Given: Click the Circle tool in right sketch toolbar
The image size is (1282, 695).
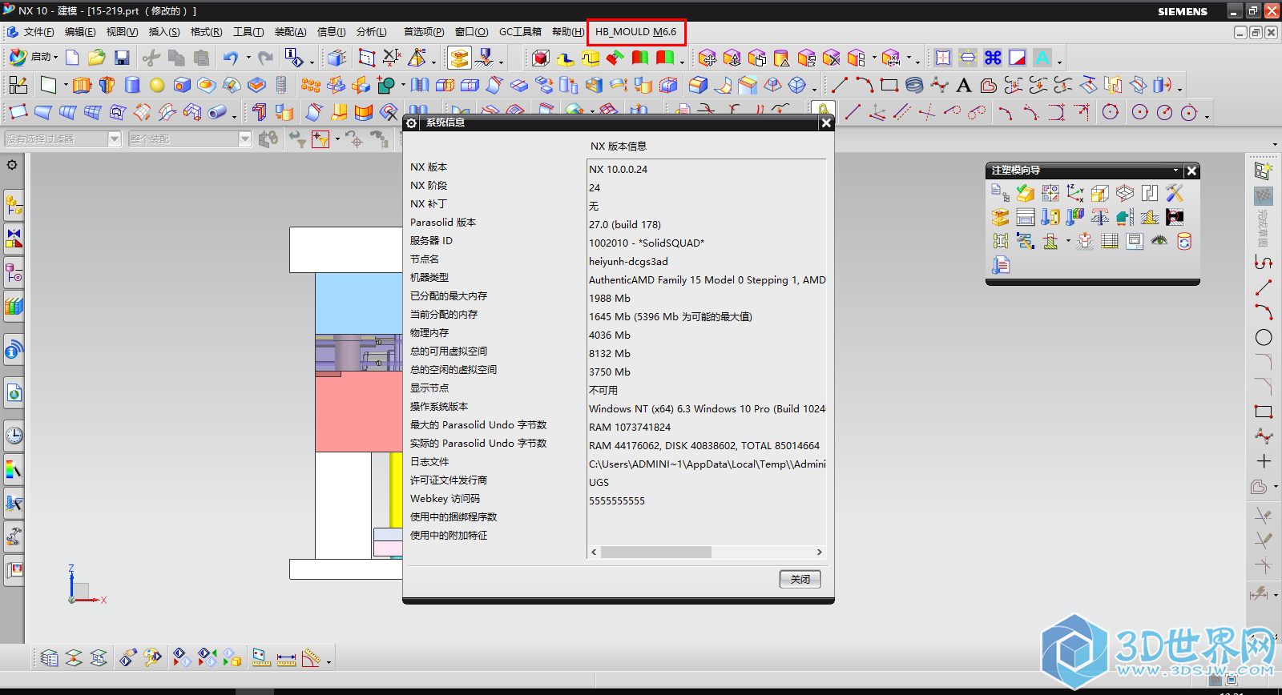Looking at the screenshot, I should [1264, 338].
